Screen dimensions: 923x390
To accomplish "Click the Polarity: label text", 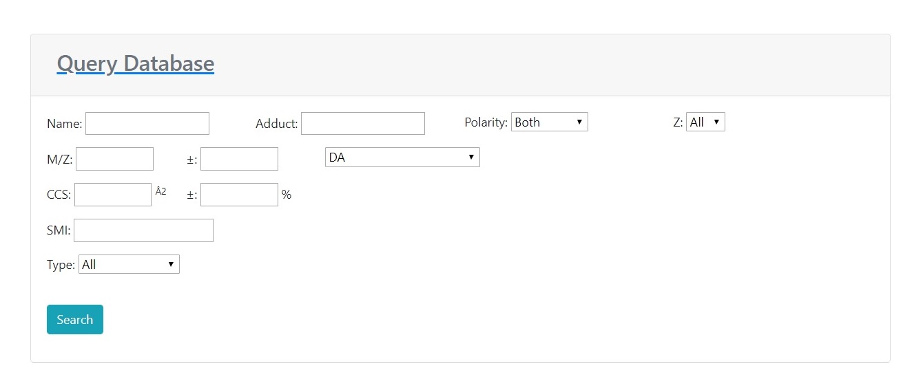I will (486, 122).
